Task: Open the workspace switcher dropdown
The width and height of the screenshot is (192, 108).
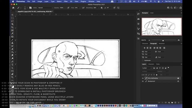Action: click(x=176, y=8)
